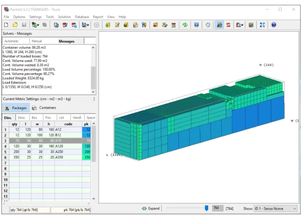301x216 pixels.
Task: Click the messages panel scroll down arrow
Action: pyautogui.click(x=93, y=92)
